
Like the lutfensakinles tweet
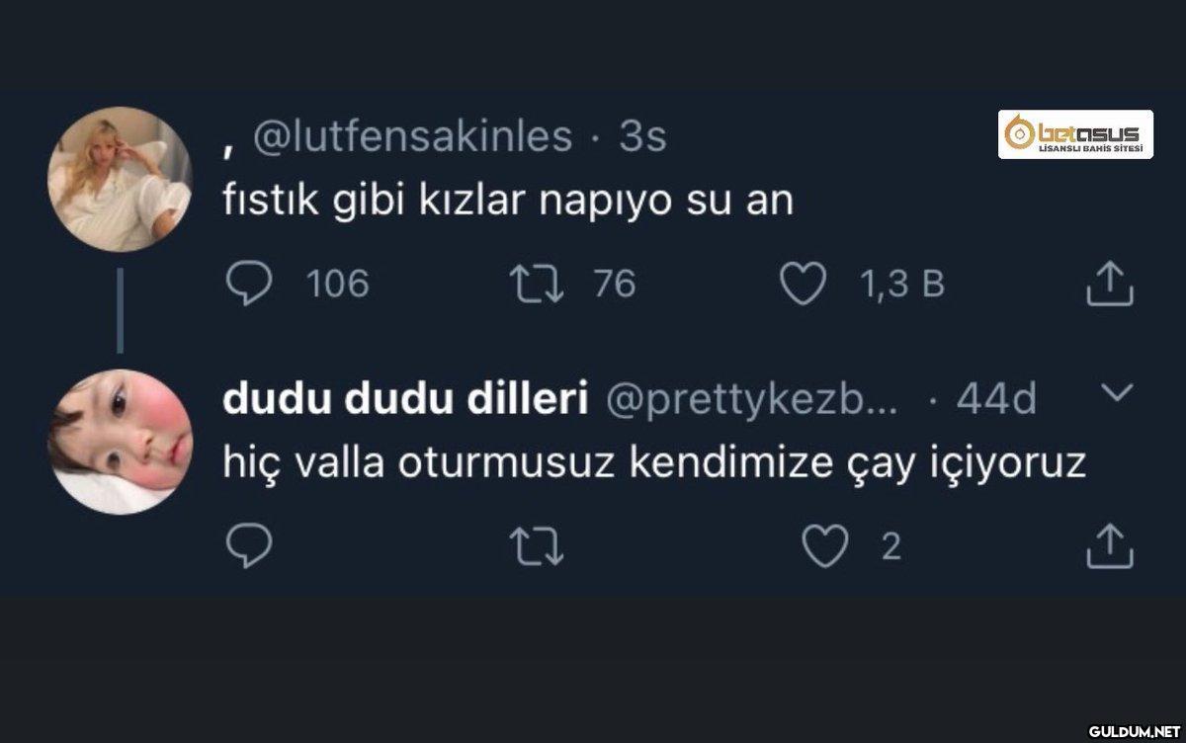tap(803, 285)
